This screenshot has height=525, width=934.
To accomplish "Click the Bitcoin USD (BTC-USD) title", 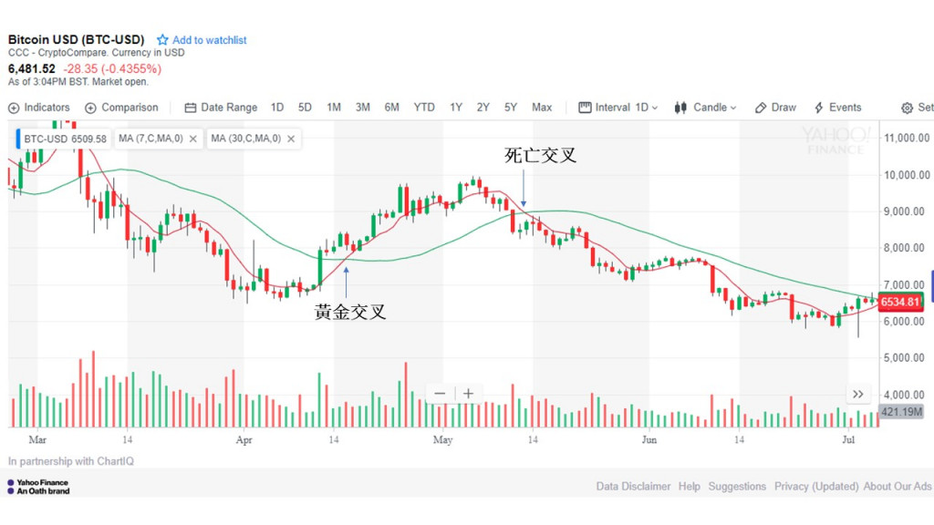I will point(77,39).
